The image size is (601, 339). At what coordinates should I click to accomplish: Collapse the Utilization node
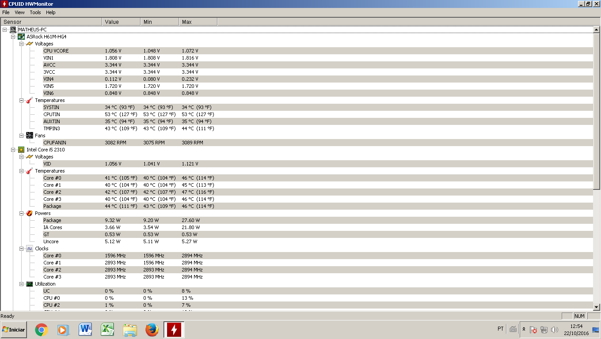(21, 284)
